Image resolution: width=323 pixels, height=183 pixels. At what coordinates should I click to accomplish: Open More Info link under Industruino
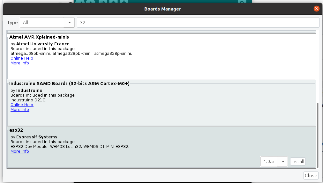pyautogui.click(x=20, y=110)
